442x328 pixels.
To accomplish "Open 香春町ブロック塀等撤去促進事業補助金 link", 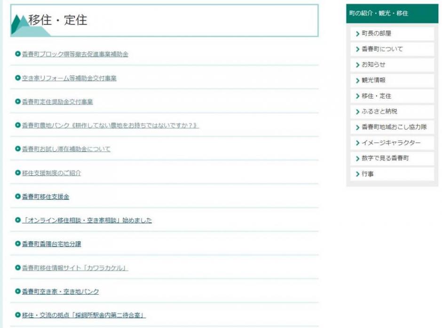I will point(75,54).
